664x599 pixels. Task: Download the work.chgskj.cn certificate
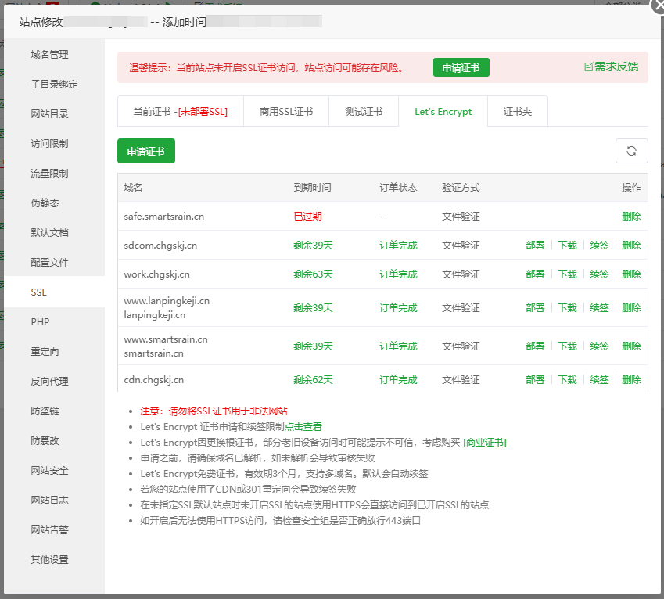coord(567,274)
